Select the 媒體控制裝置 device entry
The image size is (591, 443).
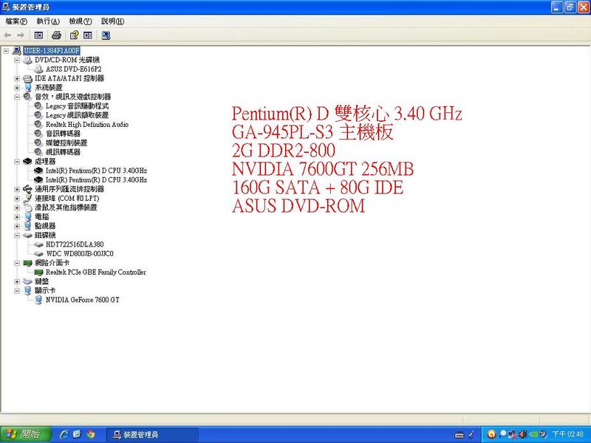66,142
